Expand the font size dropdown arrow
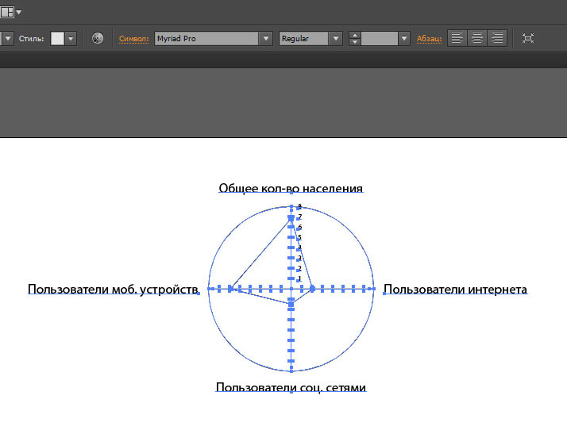Screen dimensions: 567x430 tap(403, 38)
